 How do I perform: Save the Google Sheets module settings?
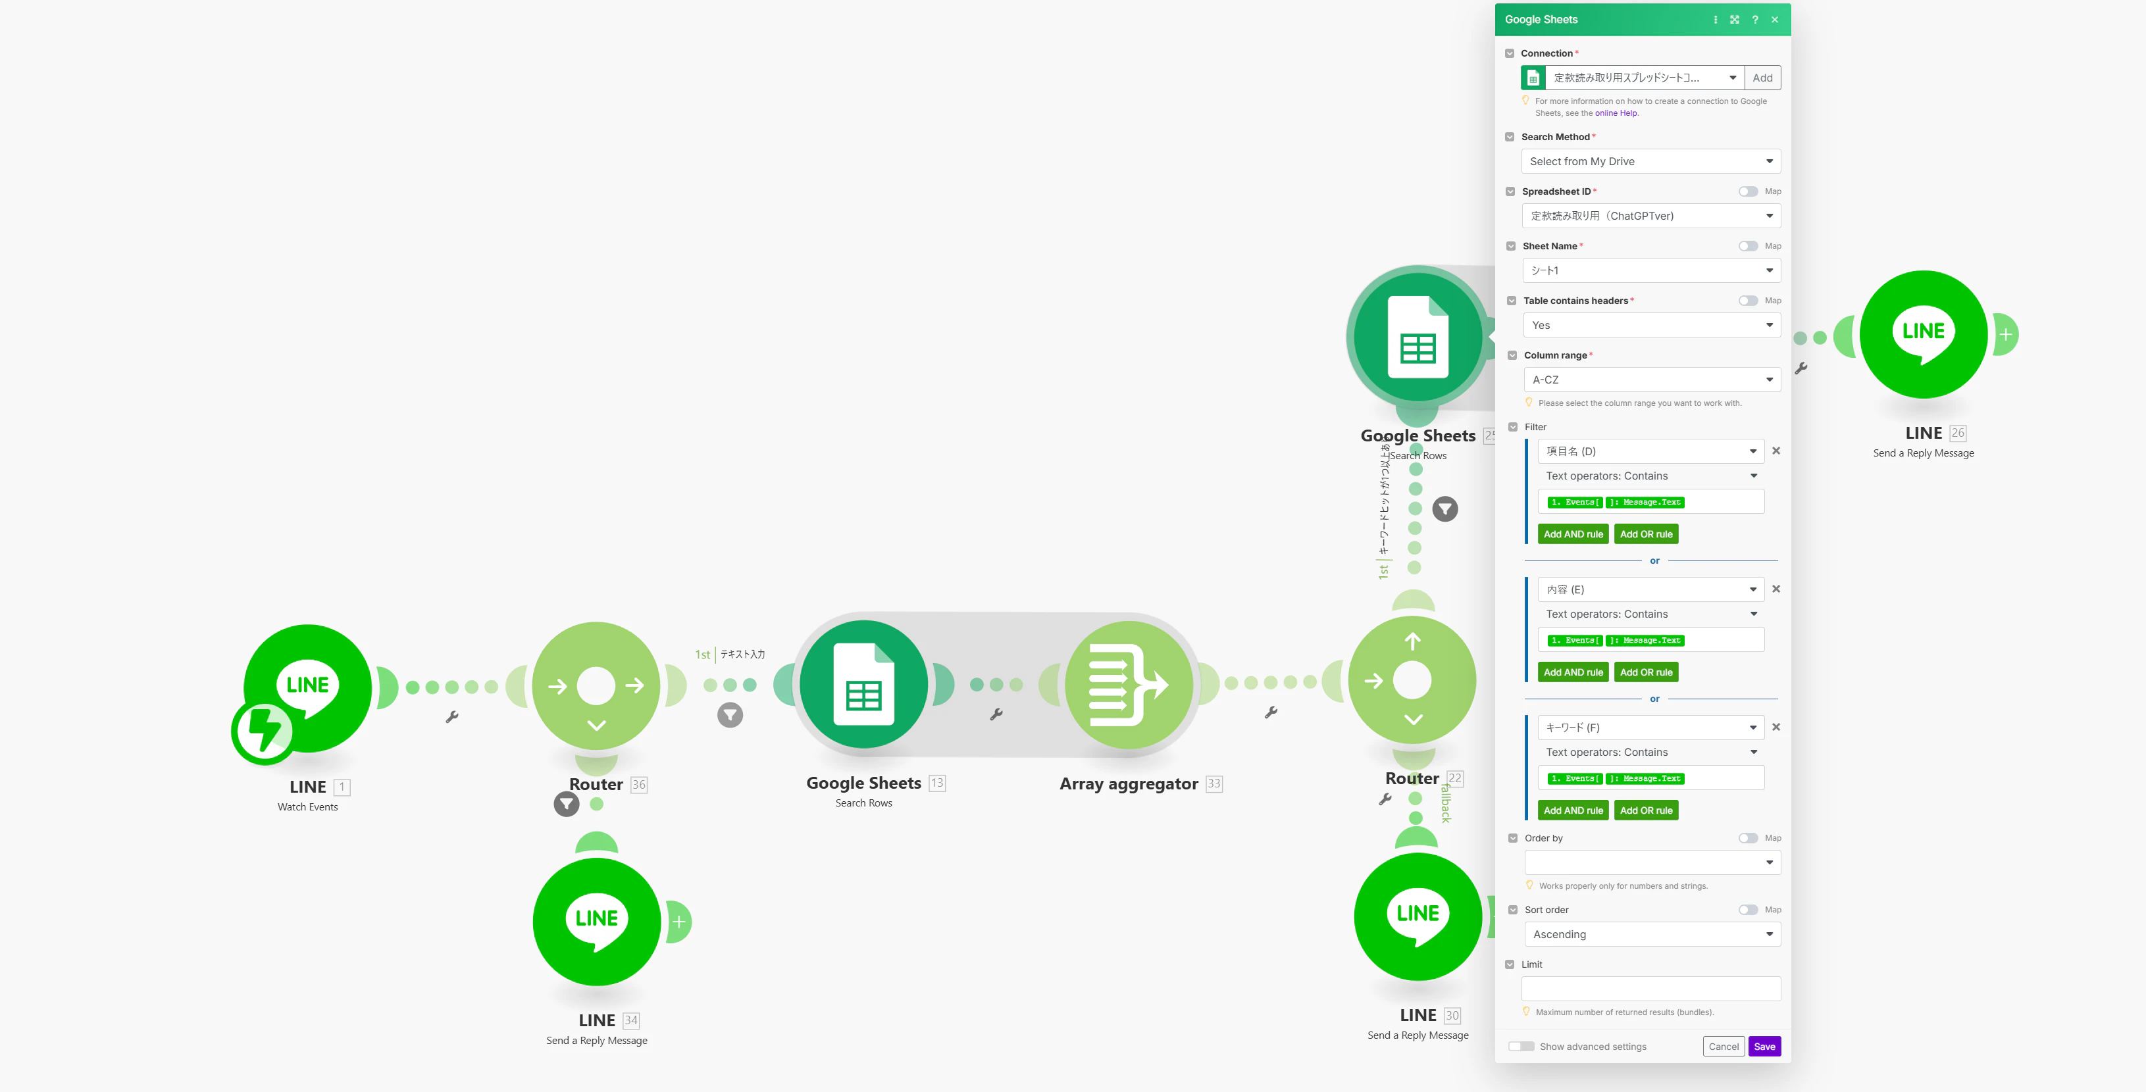pos(1764,1046)
